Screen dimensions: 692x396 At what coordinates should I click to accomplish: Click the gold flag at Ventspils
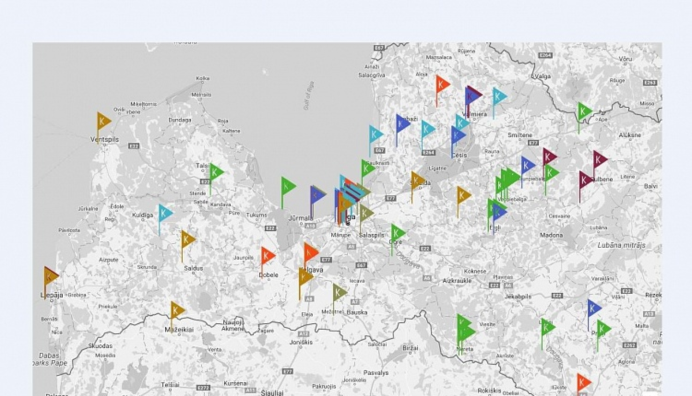tap(103, 122)
